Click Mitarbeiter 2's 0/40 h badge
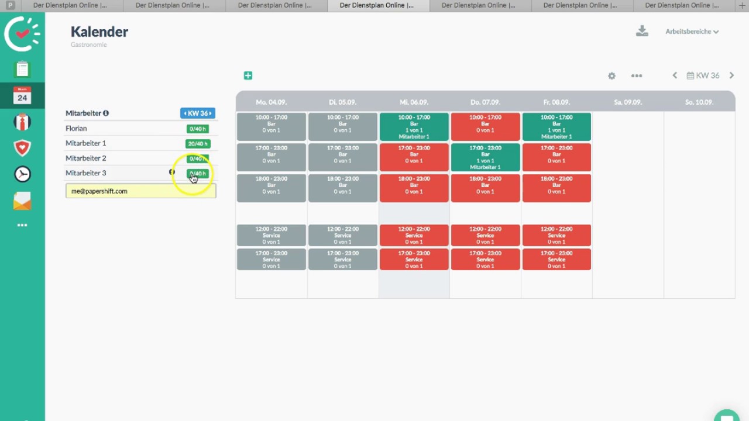This screenshot has height=421, width=749. 198,158
